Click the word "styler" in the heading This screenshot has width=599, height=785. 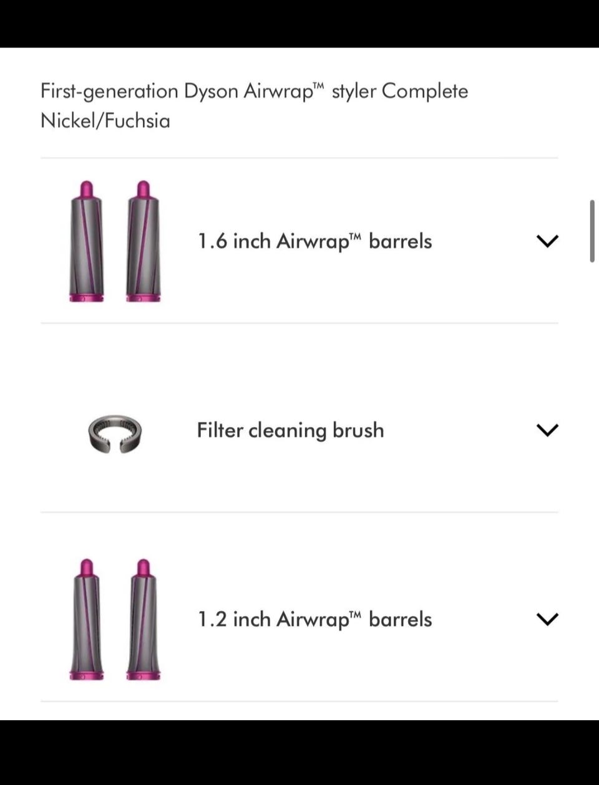point(354,92)
